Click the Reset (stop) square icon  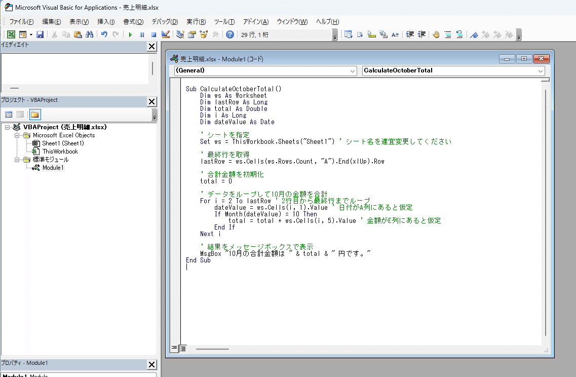pos(153,34)
